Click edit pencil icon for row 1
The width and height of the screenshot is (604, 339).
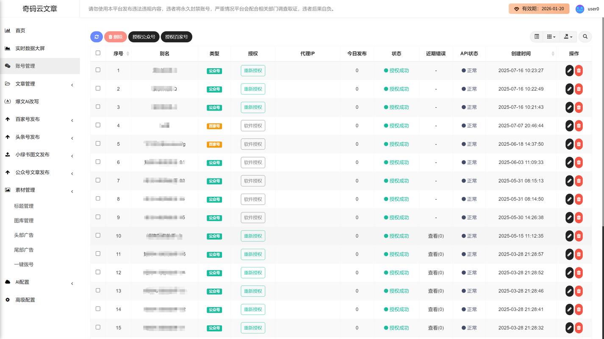pyautogui.click(x=569, y=71)
